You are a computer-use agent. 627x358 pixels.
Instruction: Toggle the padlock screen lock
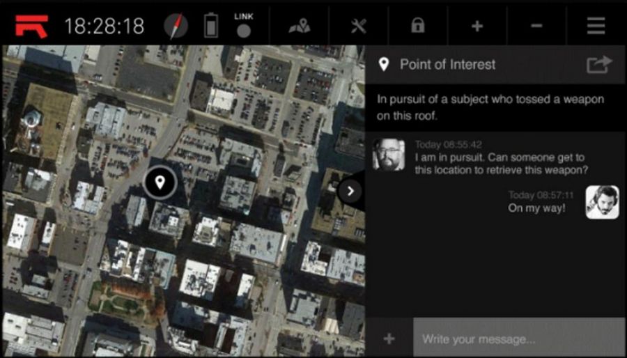(417, 26)
